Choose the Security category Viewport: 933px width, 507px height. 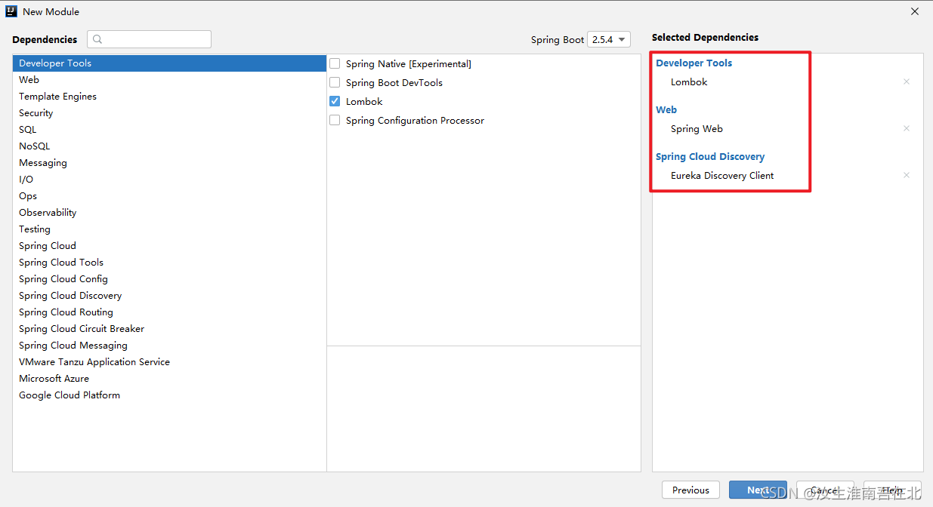[36, 113]
